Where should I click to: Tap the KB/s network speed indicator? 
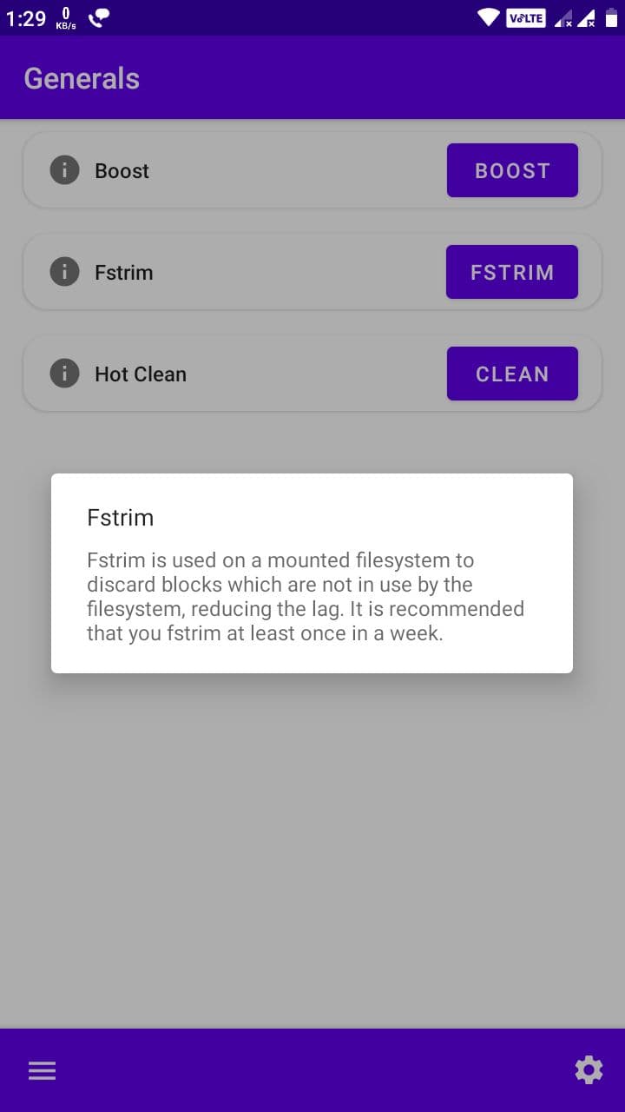coord(66,18)
